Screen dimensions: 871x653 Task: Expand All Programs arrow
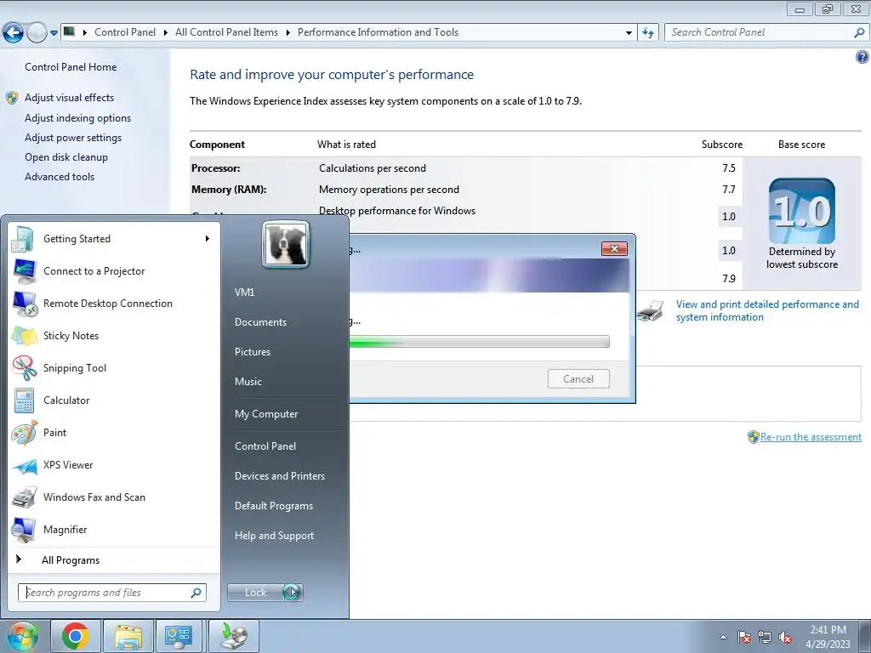(x=19, y=559)
